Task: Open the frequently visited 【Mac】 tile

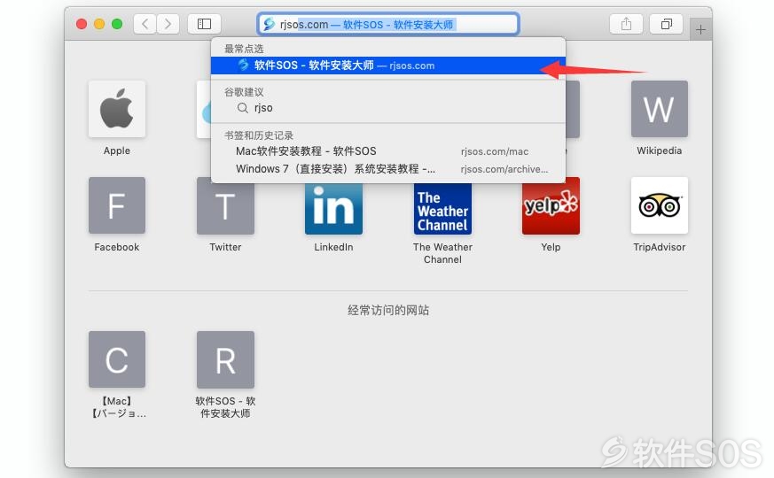Action: pos(117,359)
